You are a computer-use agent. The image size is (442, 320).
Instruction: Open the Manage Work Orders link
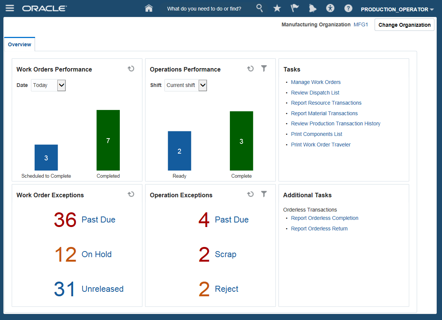(316, 82)
